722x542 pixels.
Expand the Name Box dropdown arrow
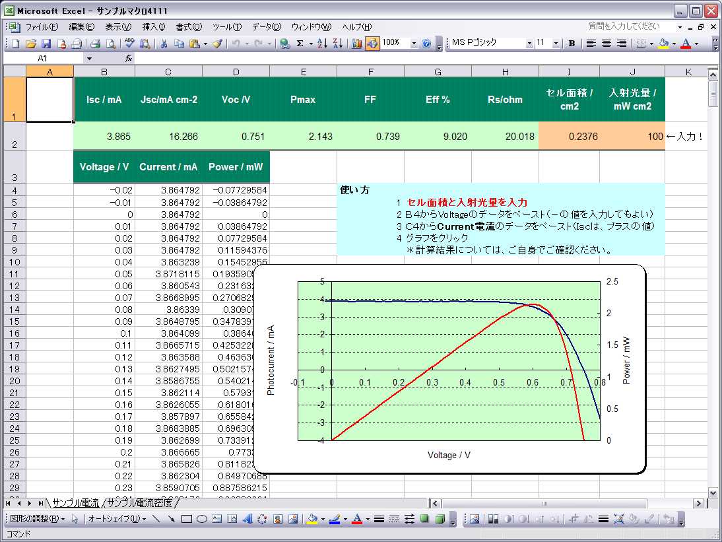pos(89,59)
